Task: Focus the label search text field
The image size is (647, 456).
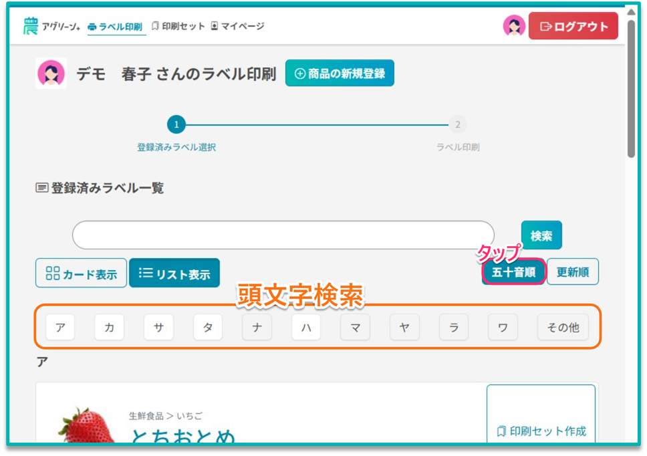Action: (x=283, y=235)
